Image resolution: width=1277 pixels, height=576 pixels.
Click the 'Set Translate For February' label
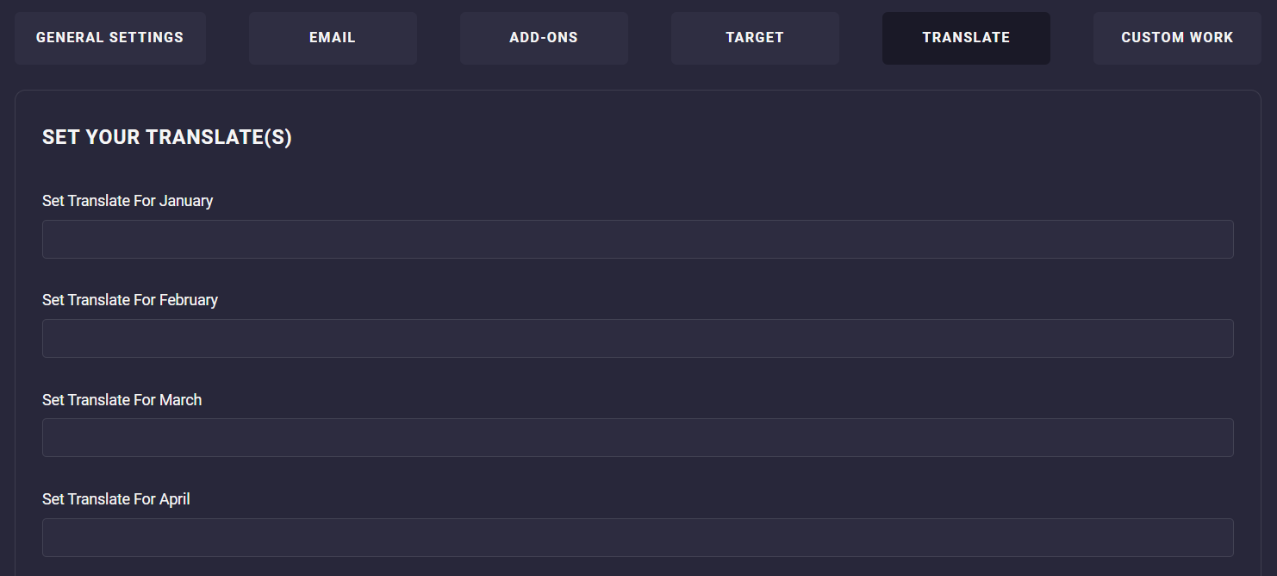coord(130,300)
